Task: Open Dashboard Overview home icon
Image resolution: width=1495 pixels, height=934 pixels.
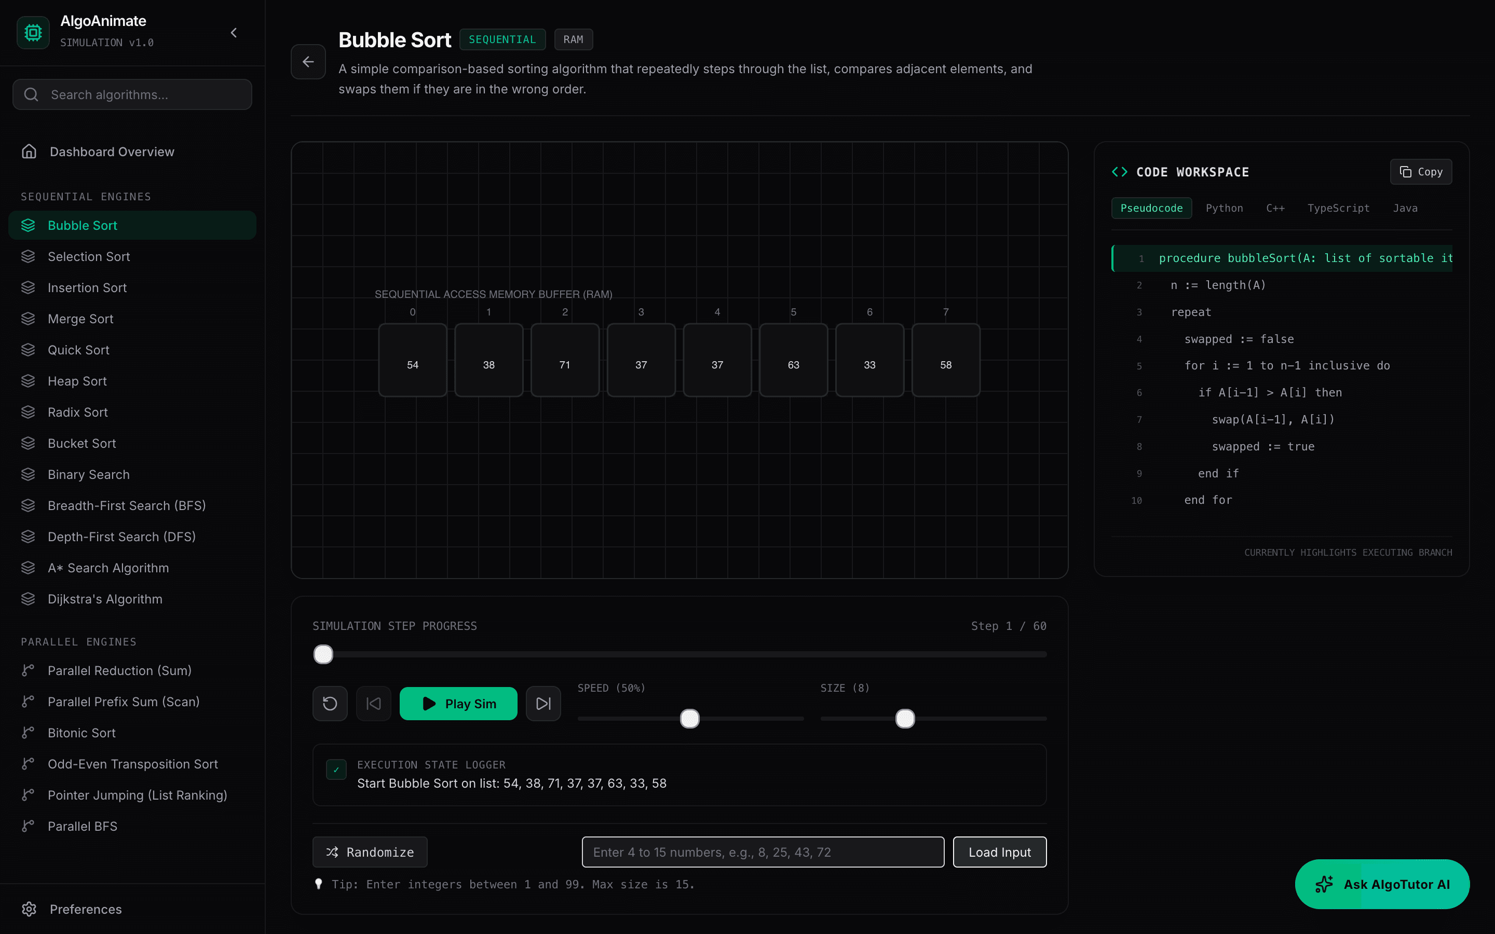Action: pos(29,152)
